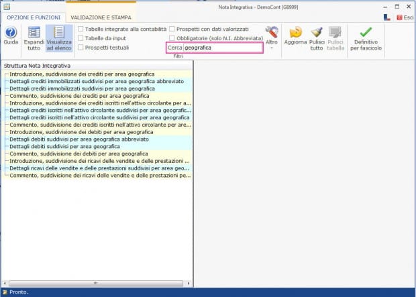Select Dettagli crediti immobilizzati suddivisi per area geografica
This screenshot has width=416, height=297.
click(83, 88)
